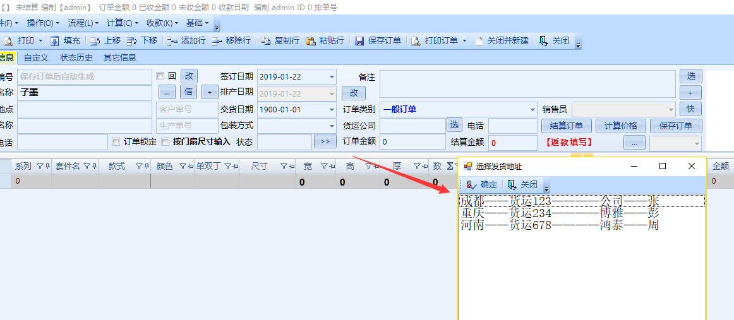Click the 下移 move-down icon
The image size is (734, 320).
[131, 40]
